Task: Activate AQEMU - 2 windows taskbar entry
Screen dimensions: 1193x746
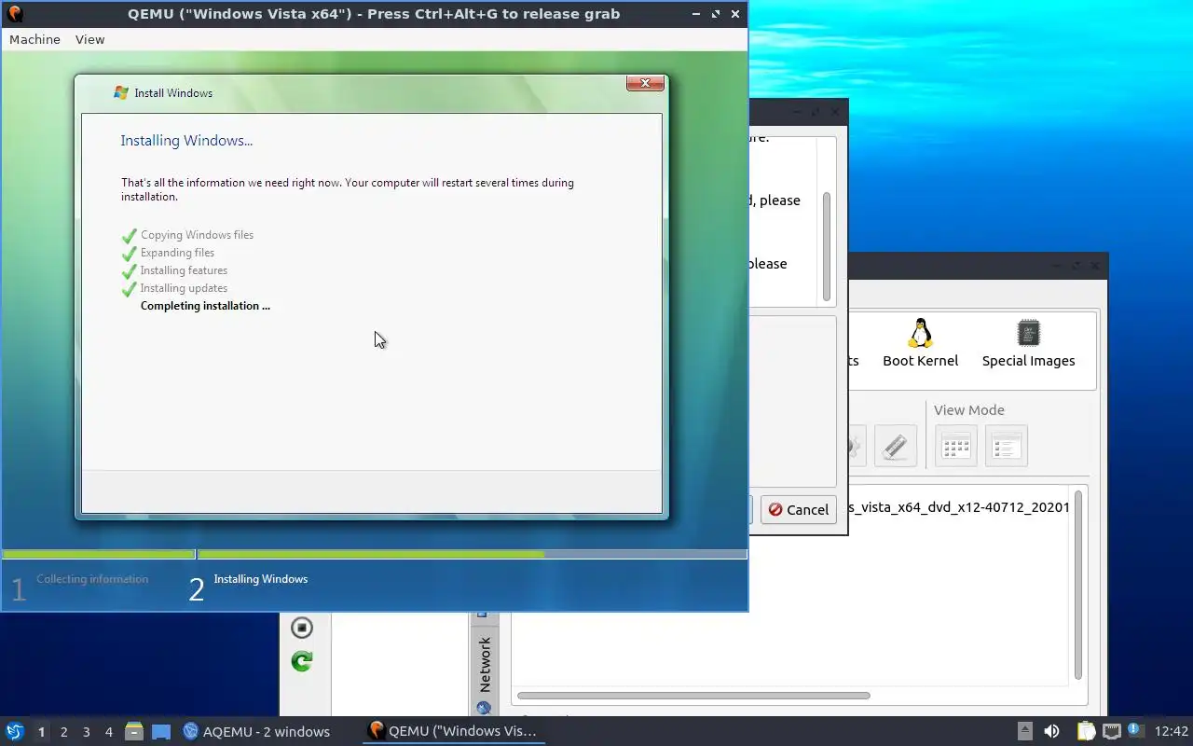Action: pos(256,731)
